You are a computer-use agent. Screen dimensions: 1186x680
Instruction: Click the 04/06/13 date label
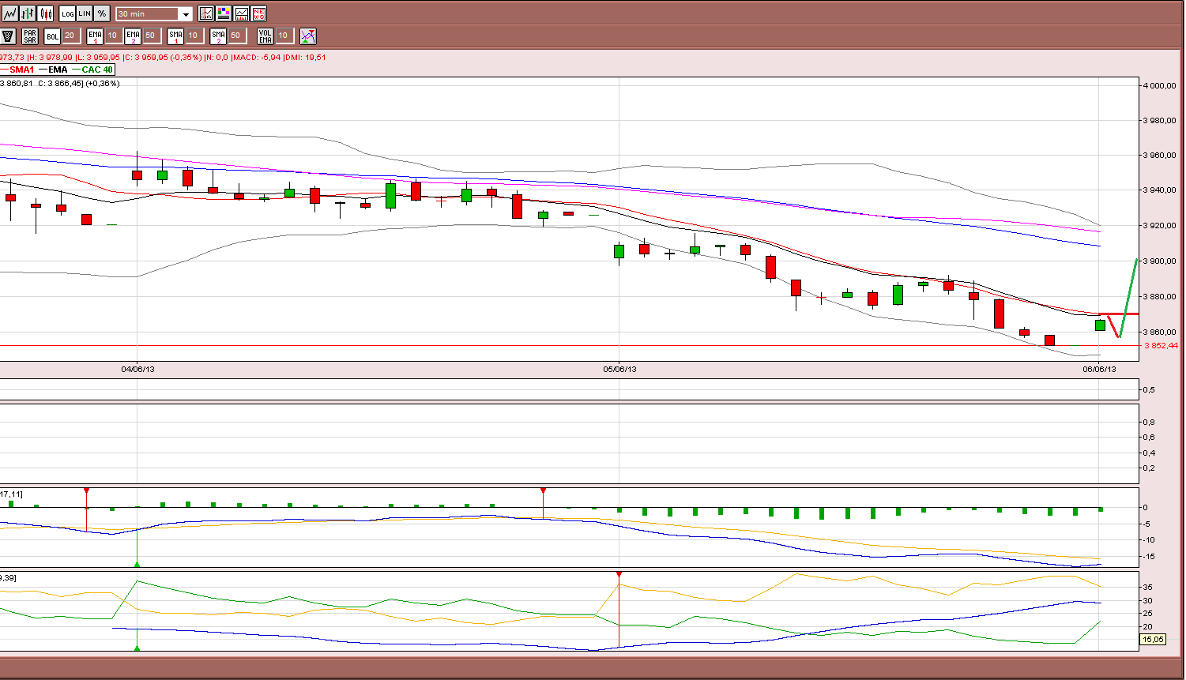pyautogui.click(x=137, y=369)
